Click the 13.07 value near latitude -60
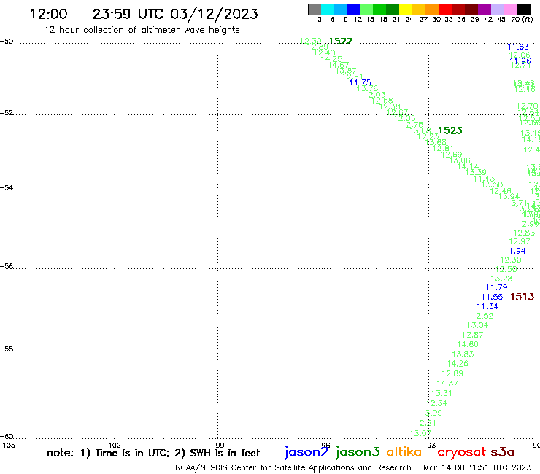This screenshot has height=474, width=540. pos(420,433)
